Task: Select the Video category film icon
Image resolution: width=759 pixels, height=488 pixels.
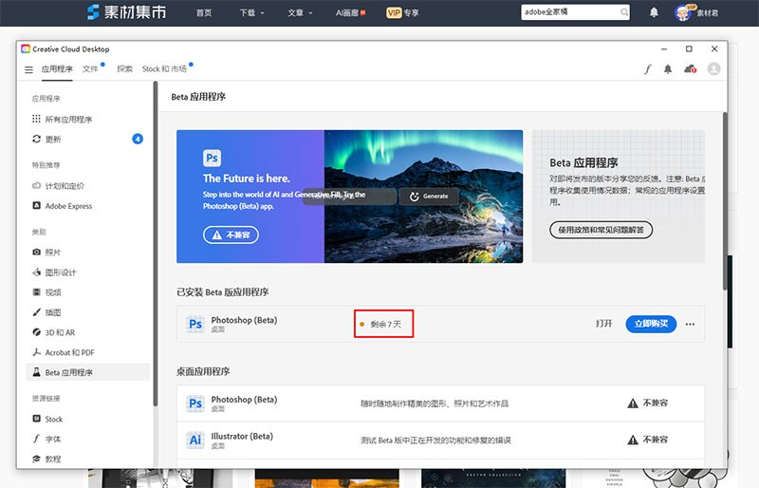Action: 36,292
